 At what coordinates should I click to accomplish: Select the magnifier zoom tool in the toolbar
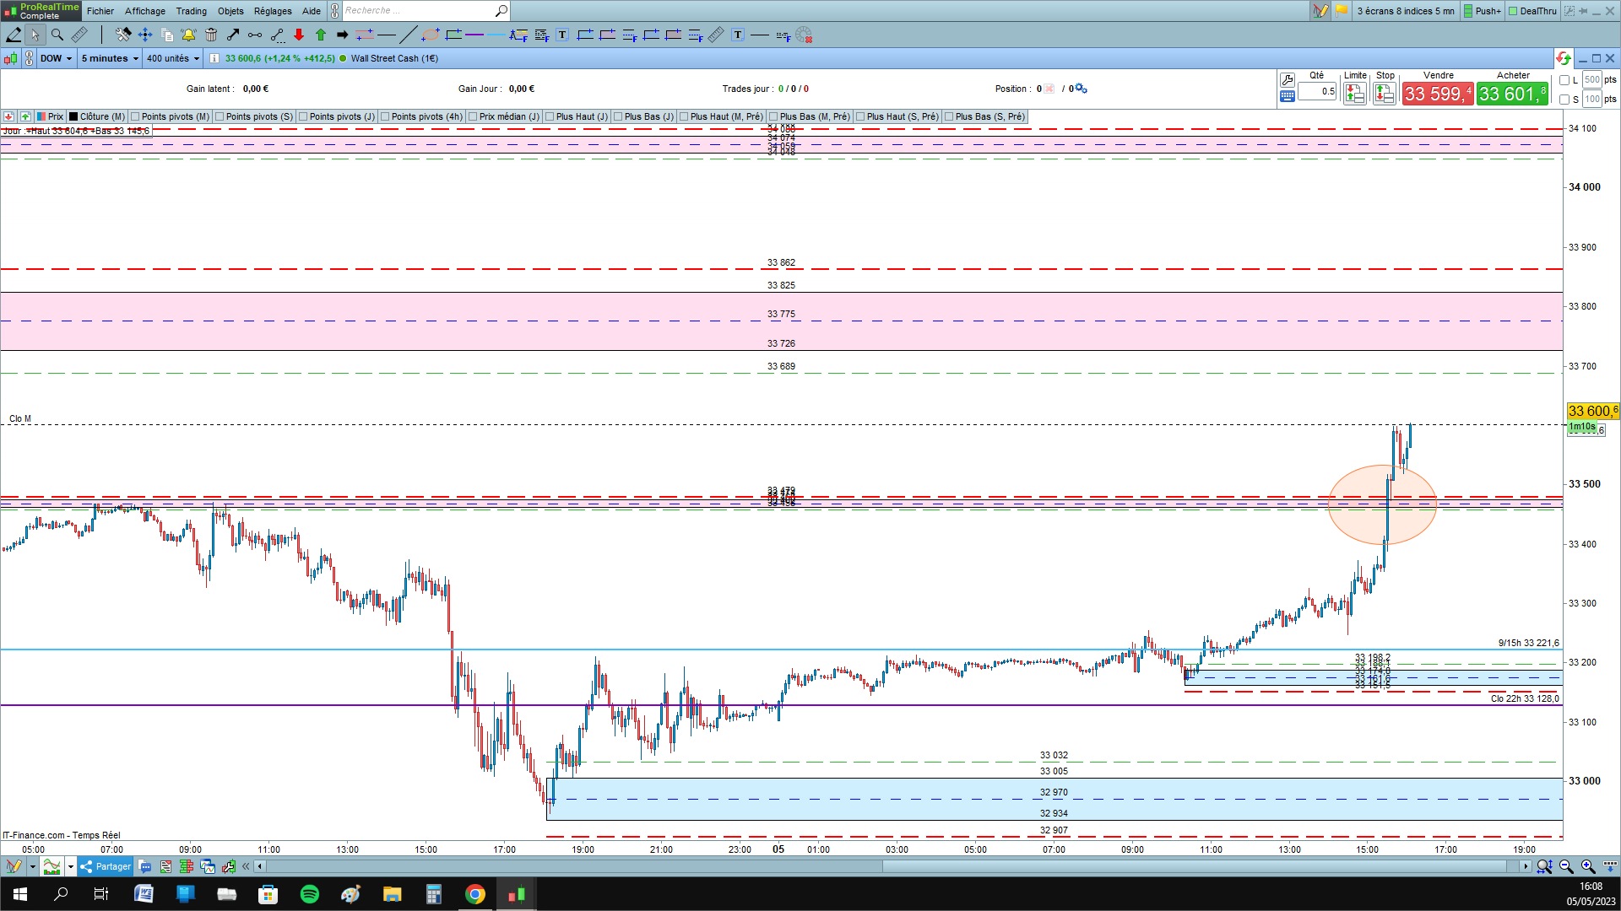point(57,35)
